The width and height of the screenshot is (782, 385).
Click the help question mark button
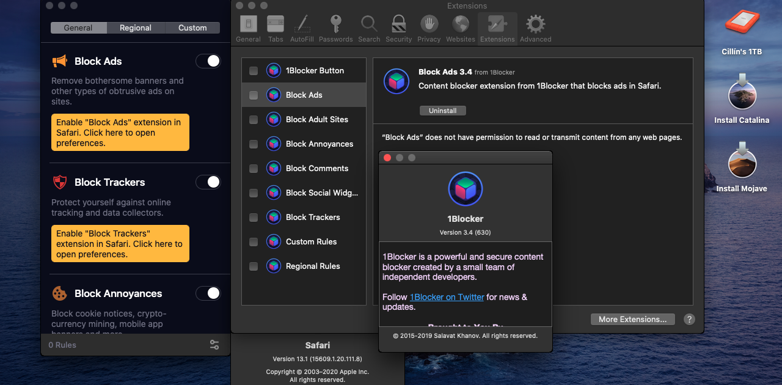689,319
